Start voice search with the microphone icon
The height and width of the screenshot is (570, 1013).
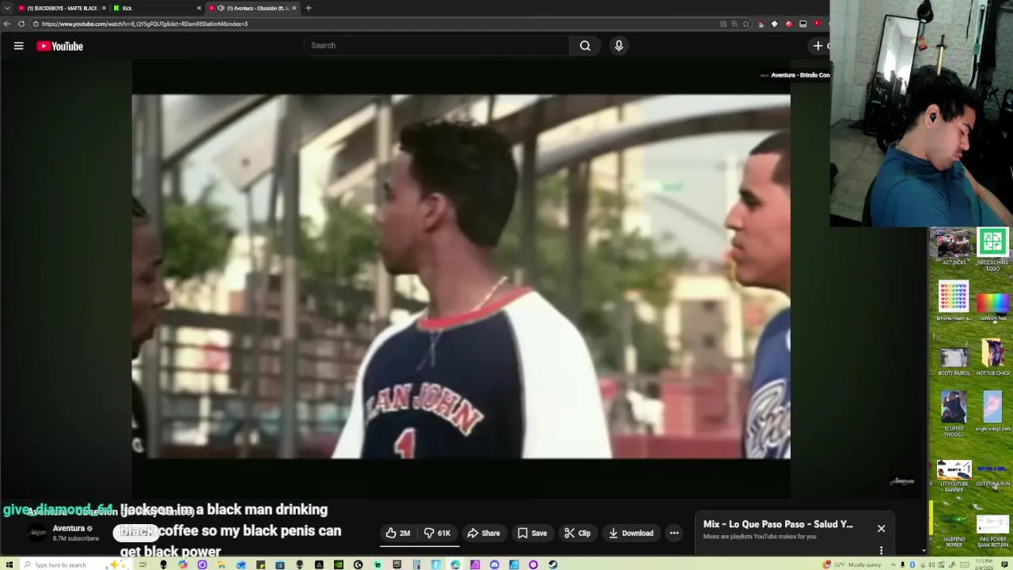619,45
